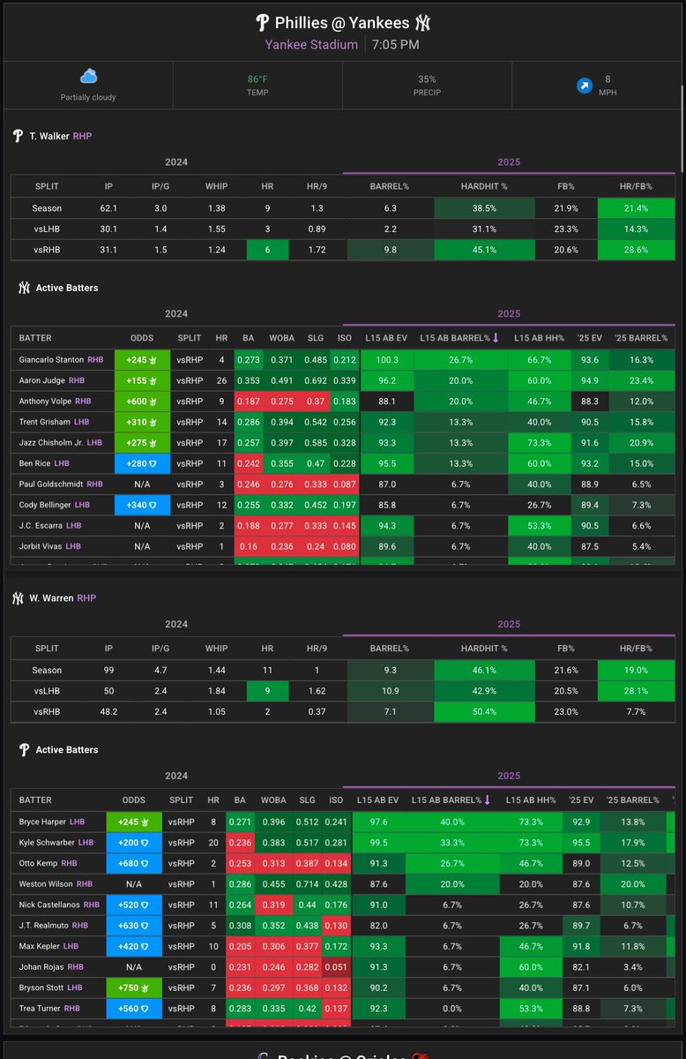Open Bryce Harper's +245 odds

click(x=133, y=822)
